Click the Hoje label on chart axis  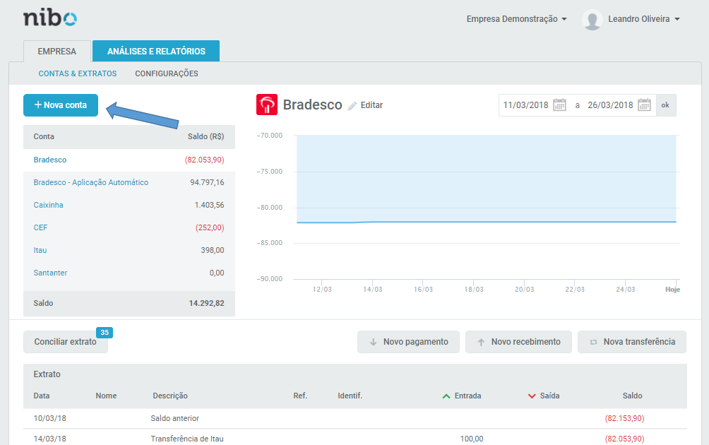[672, 290]
